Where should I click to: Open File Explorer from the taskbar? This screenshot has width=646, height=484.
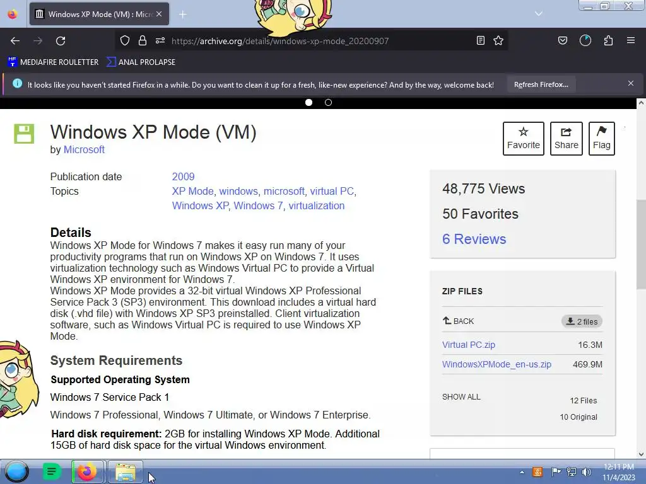coord(126,471)
